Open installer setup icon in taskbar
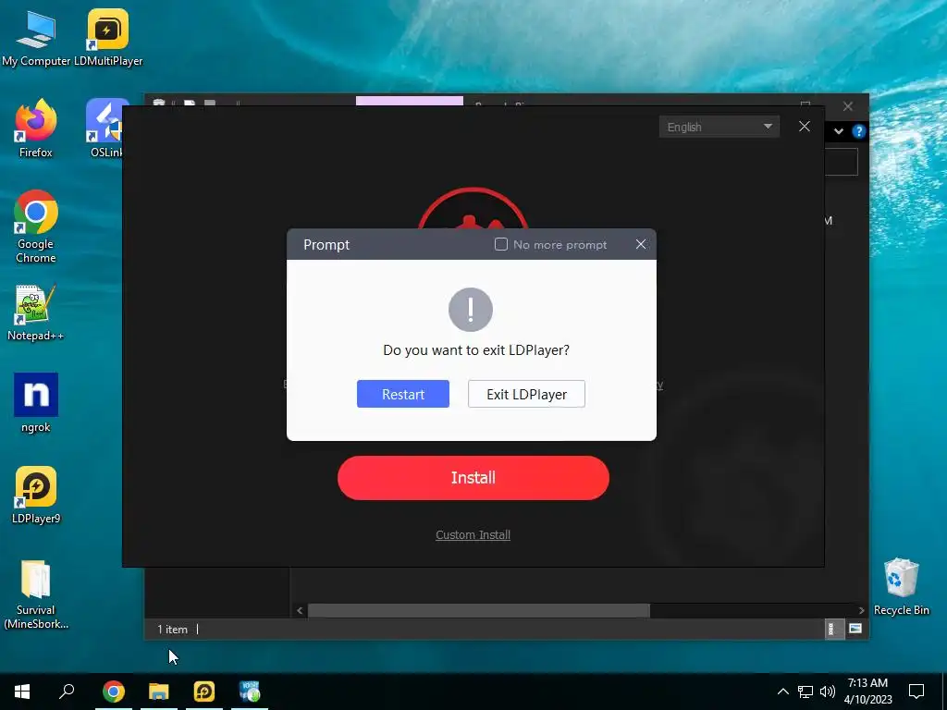This screenshot has width=947, height=710. tap(250, 692)
